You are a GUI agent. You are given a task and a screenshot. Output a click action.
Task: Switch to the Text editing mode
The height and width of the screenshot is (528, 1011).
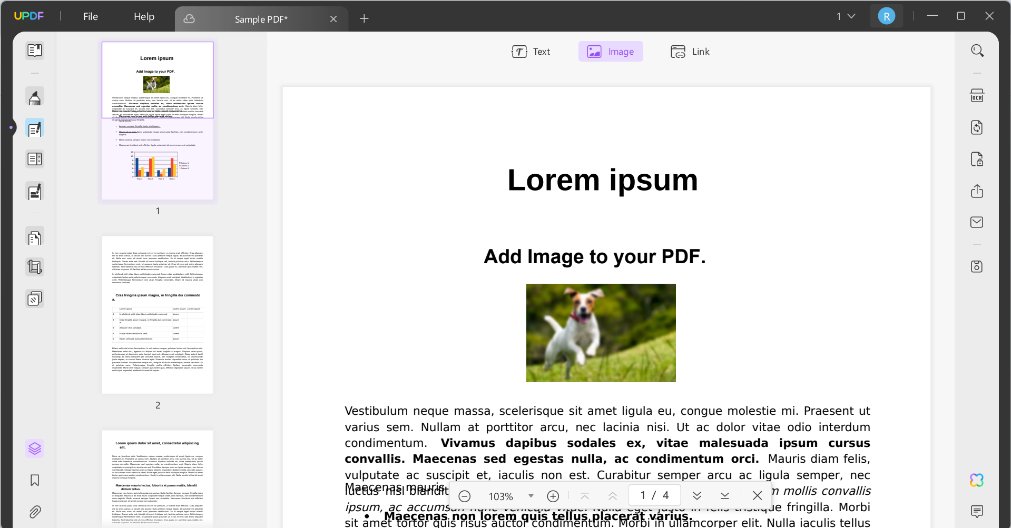[531, 51]
